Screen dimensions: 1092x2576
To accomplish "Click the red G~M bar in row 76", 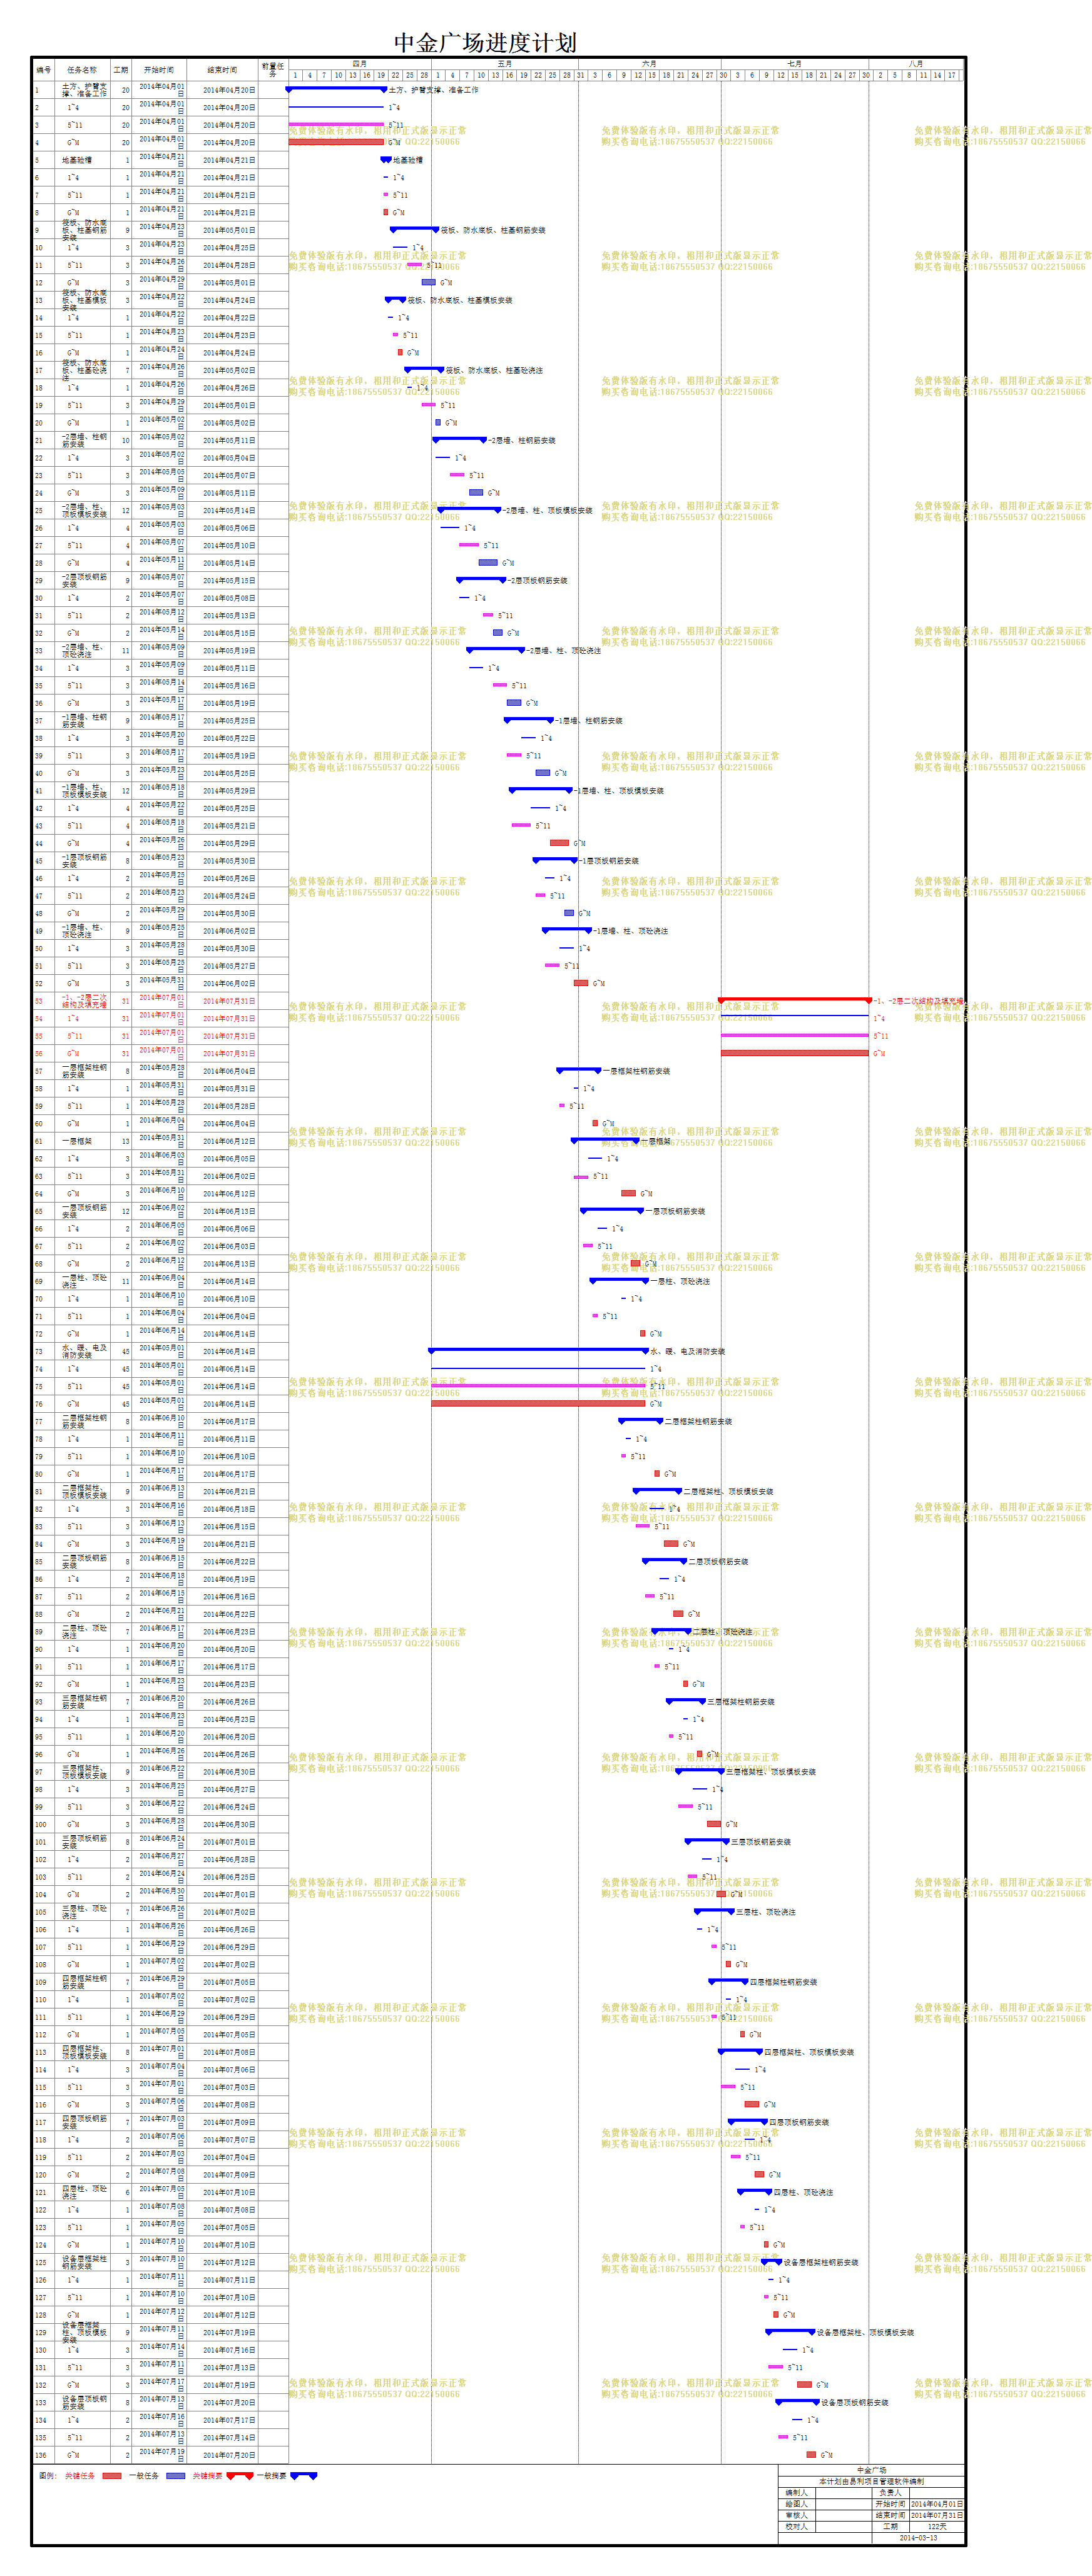I will 538,1403.
